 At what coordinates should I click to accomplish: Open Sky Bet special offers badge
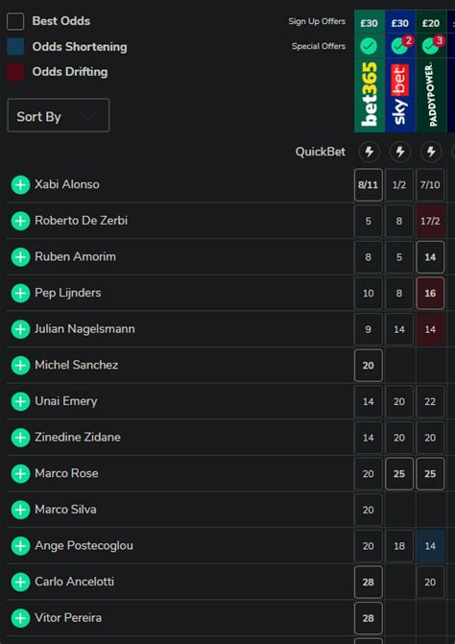(x=400, y=46)
